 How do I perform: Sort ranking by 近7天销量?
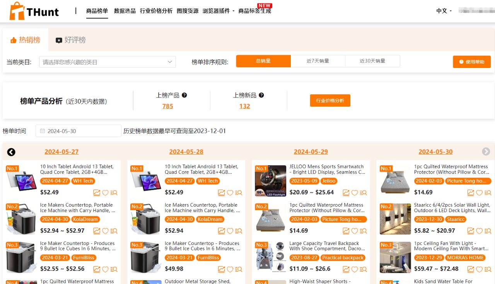point(318,61)
